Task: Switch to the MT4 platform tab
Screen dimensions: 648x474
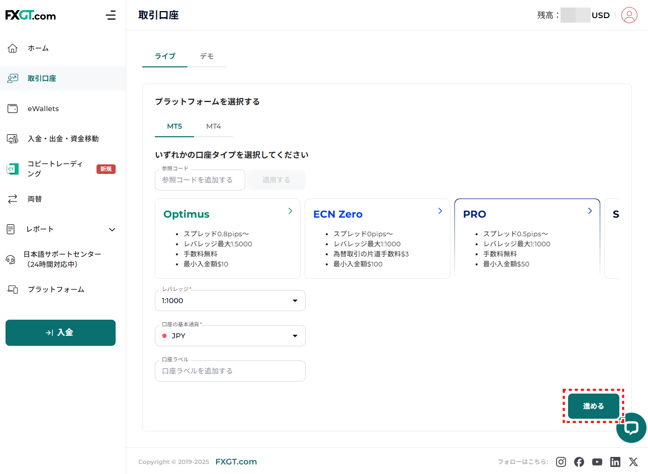Action: (x=214, y=126)
